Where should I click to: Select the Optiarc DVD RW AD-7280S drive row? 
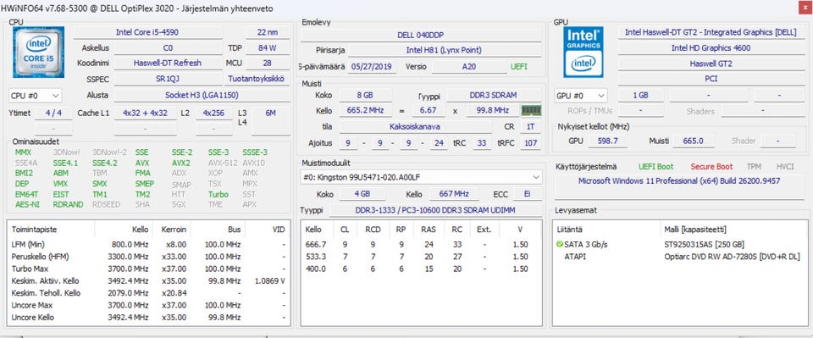[x=680, y=257]
